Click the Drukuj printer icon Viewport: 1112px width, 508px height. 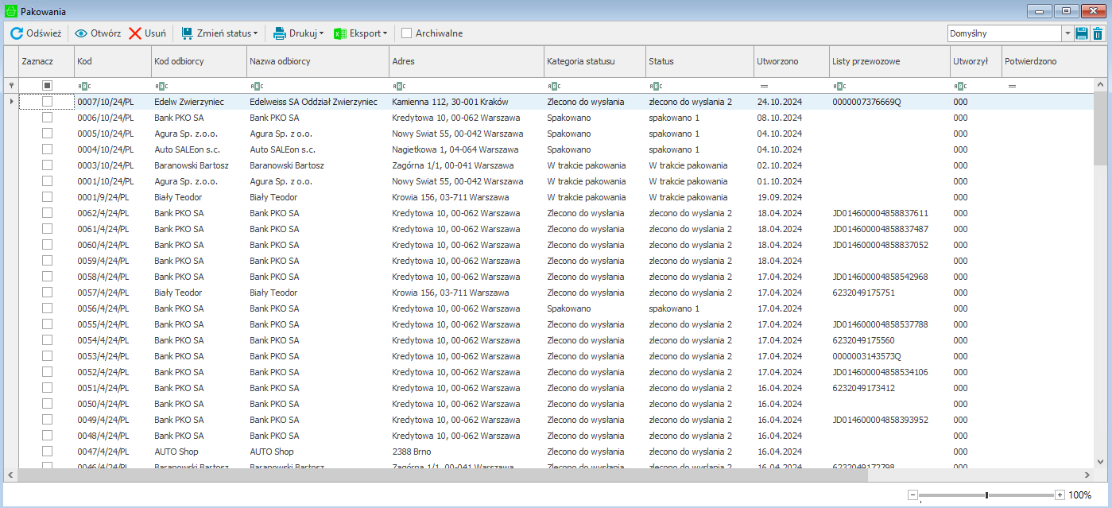tap(280, 33)
